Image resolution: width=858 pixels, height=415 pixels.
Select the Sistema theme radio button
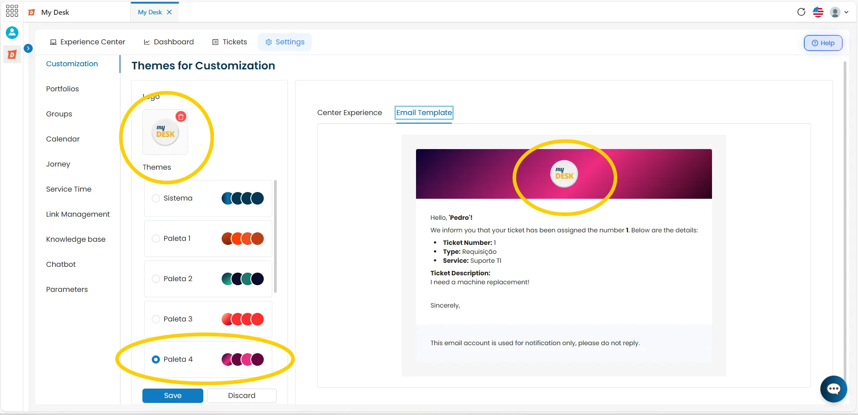pos(156,198)
